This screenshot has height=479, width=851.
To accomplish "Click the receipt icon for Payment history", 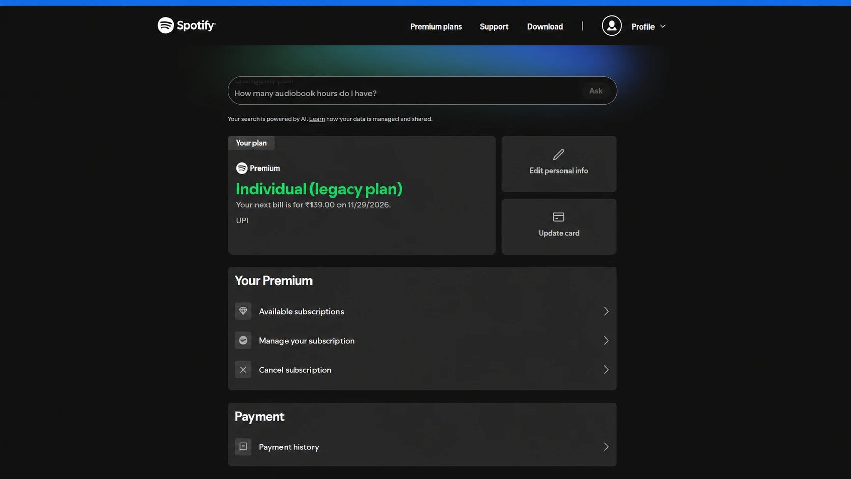I will [243, 447].
